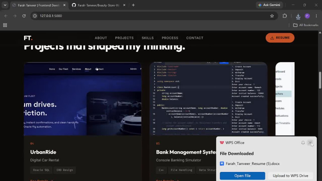Go to the PROCESS section

(x=170, y=38)
